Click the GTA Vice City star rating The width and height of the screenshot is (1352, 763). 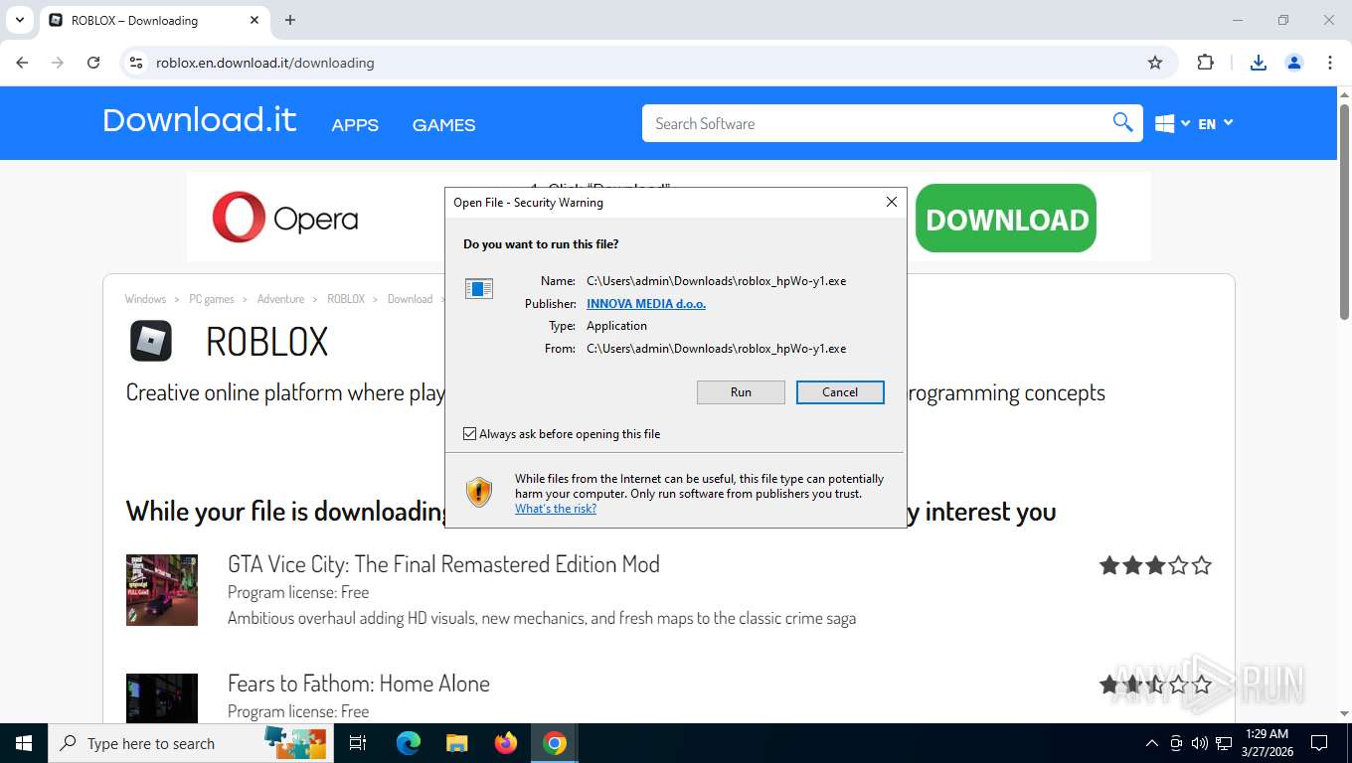point(1155,565)
